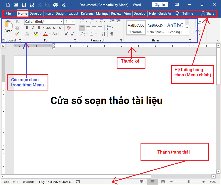Click the Line and Paragraph Spacing icon

[x=109, y=28]
